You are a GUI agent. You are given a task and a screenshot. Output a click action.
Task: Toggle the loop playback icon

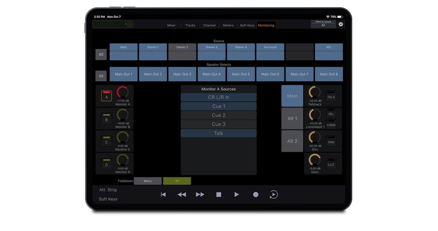(273, 195)
